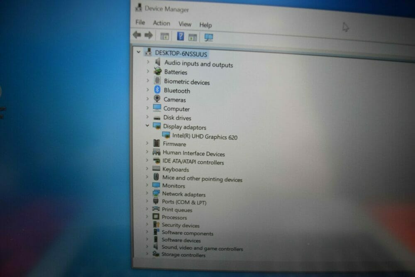Click the Audio inputs and outputs speaker icon

click(x=158, y=62)
